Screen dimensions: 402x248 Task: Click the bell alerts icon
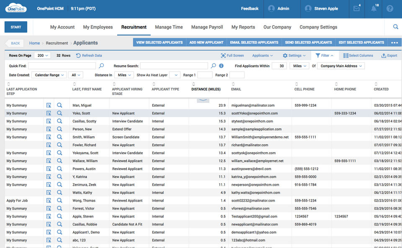374,9
